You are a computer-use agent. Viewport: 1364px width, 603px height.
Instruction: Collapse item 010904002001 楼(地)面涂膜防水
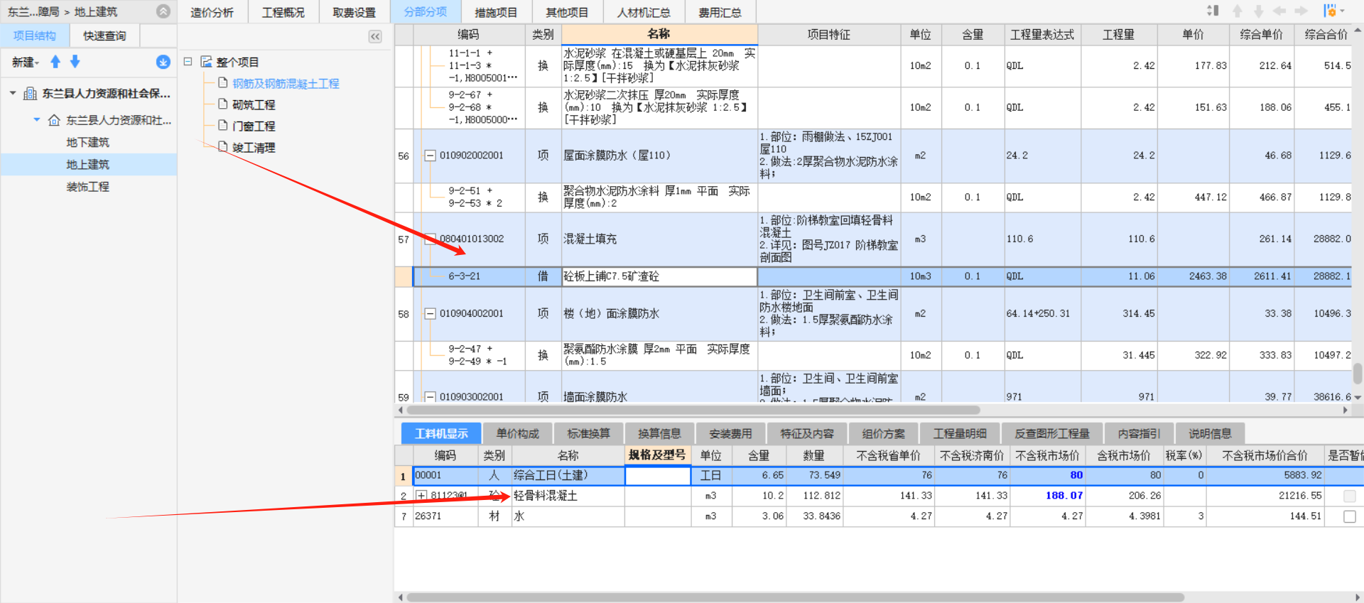coord(430,313)
